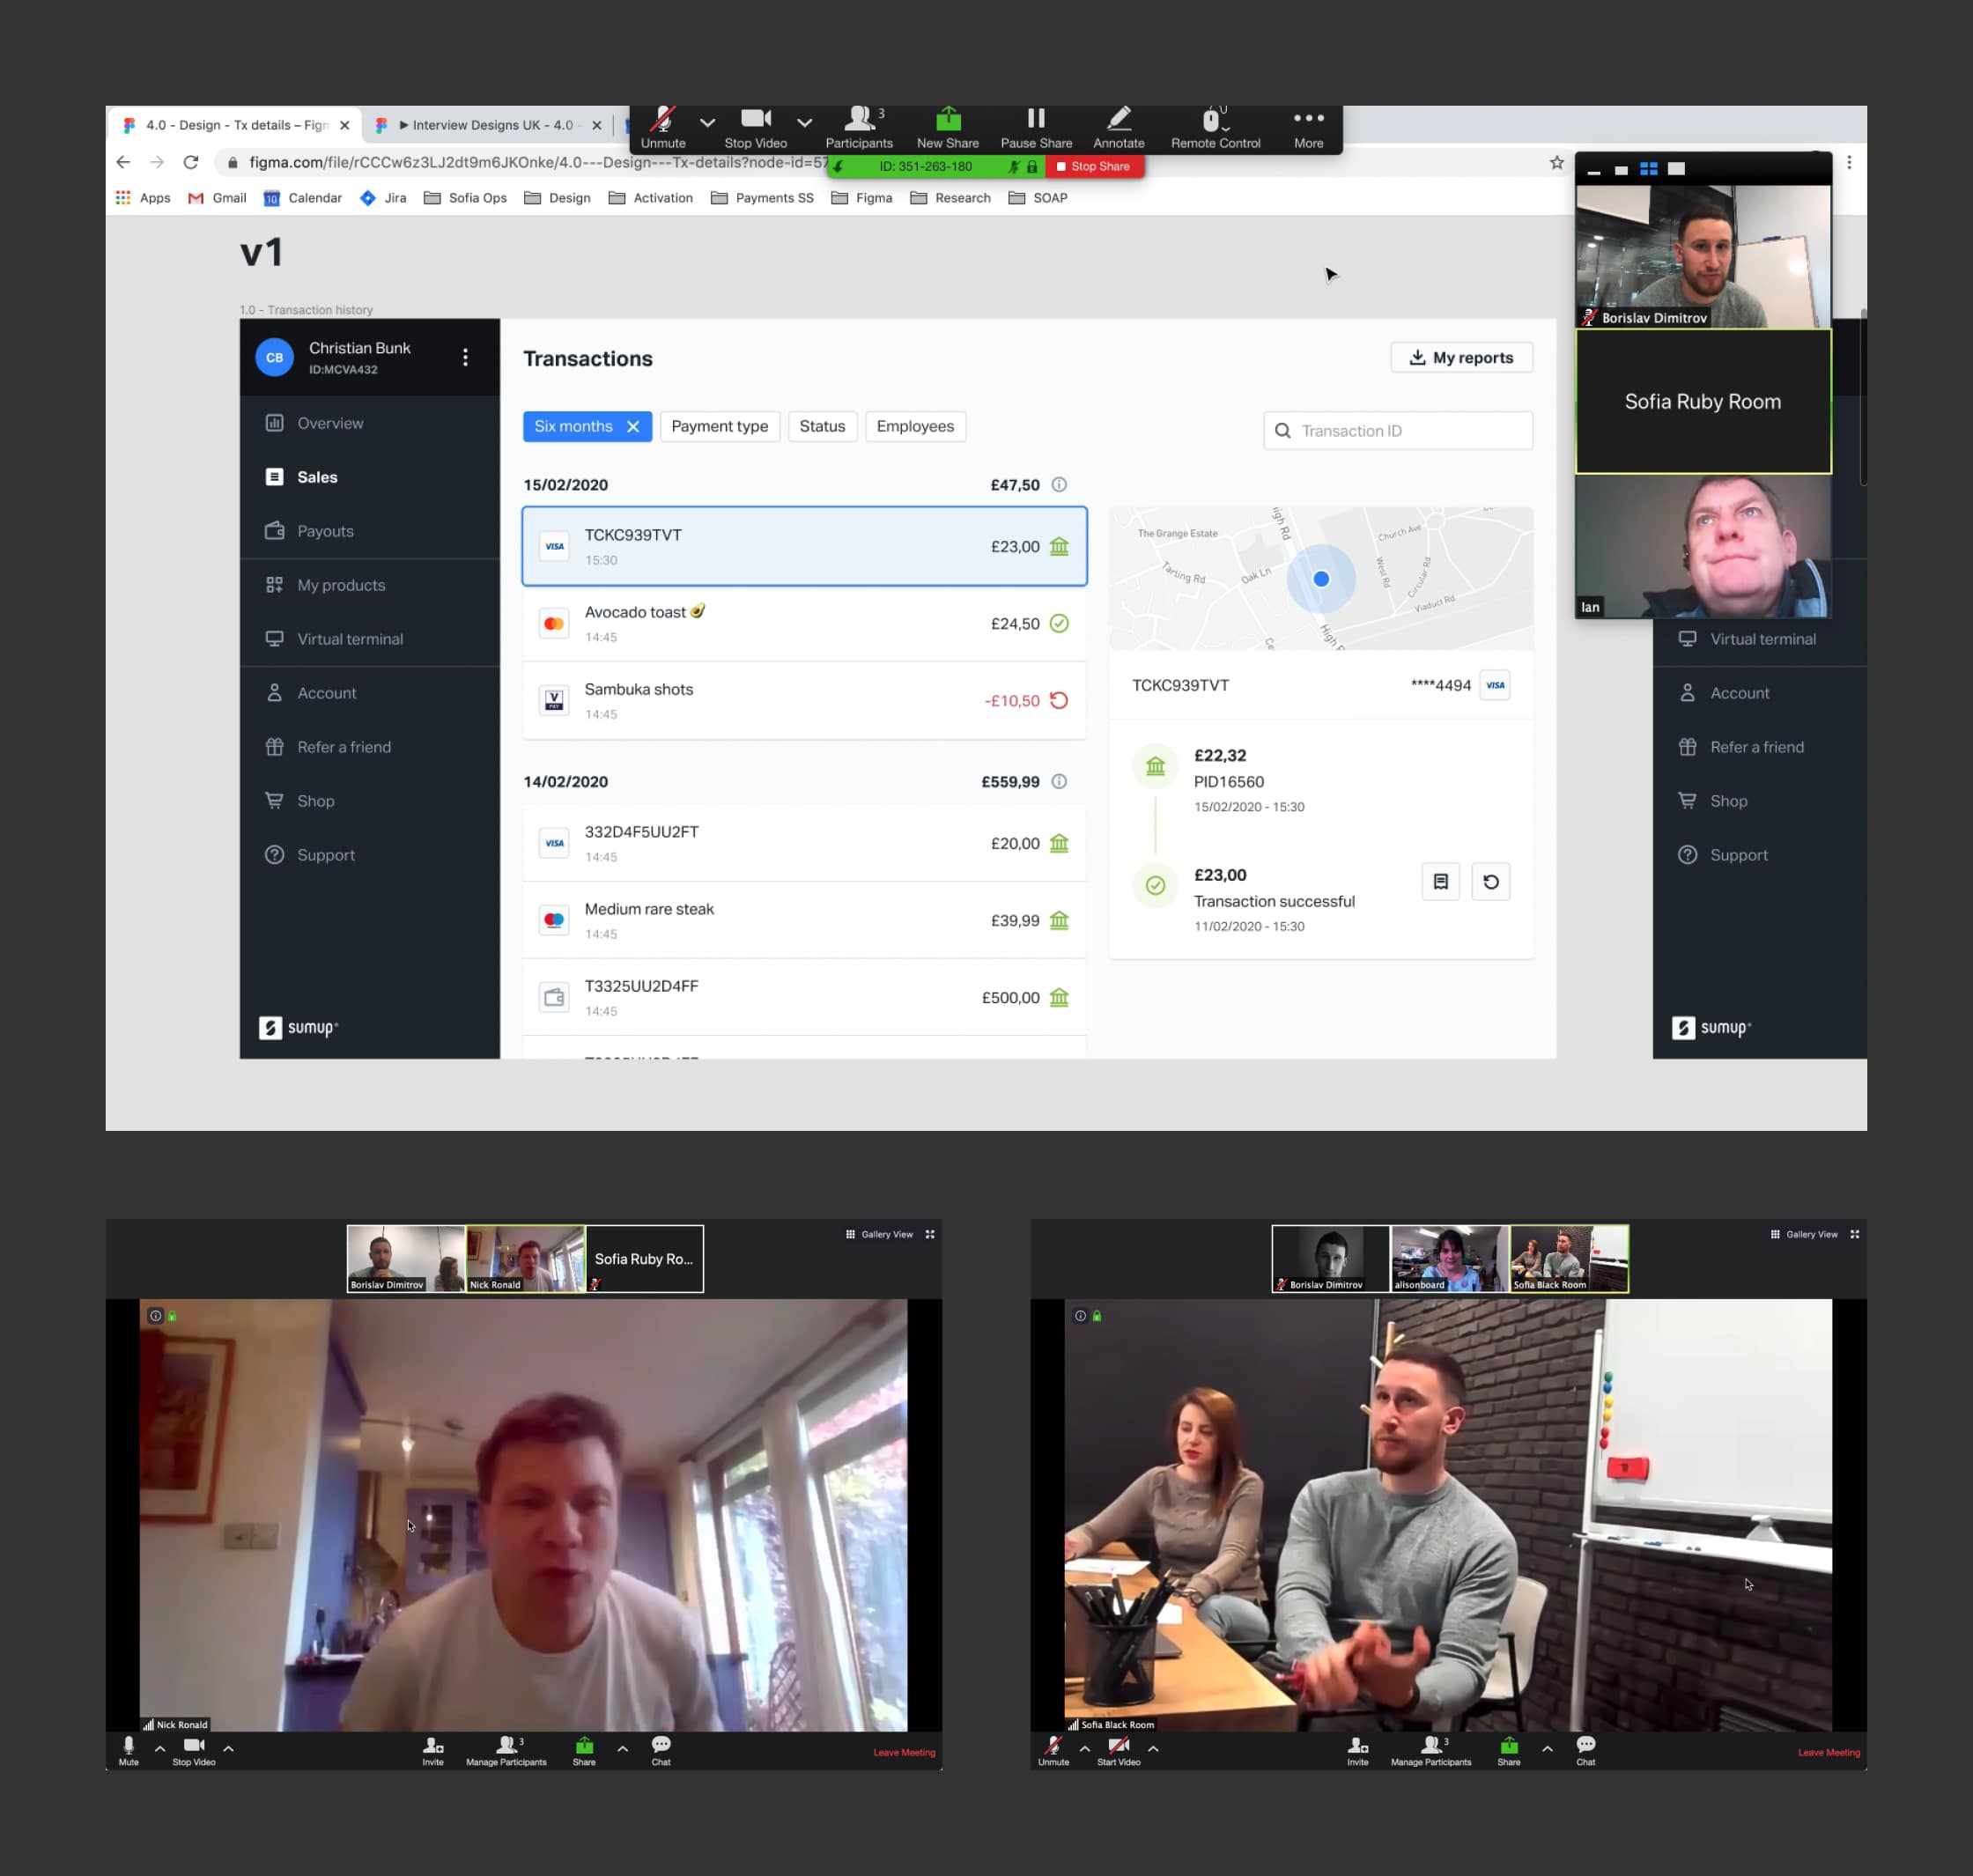Pause the screen share

[x=1035, y=121]
